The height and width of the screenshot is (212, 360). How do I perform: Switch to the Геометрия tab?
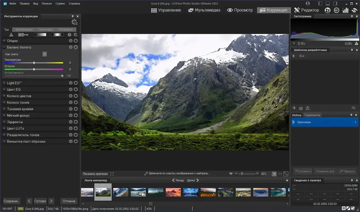pyautogui.click(x=46, y=29)
